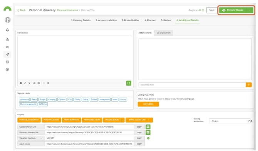258x151 pixels.
Task: Click inside the Introduction text area
Action: click(75, 58)
